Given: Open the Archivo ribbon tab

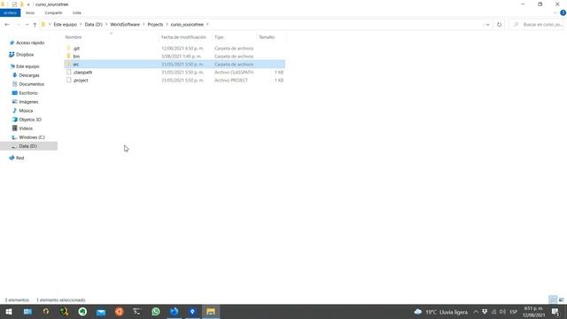Looking at the screenshot, I should pyautogui.click(x=10, y=12).
